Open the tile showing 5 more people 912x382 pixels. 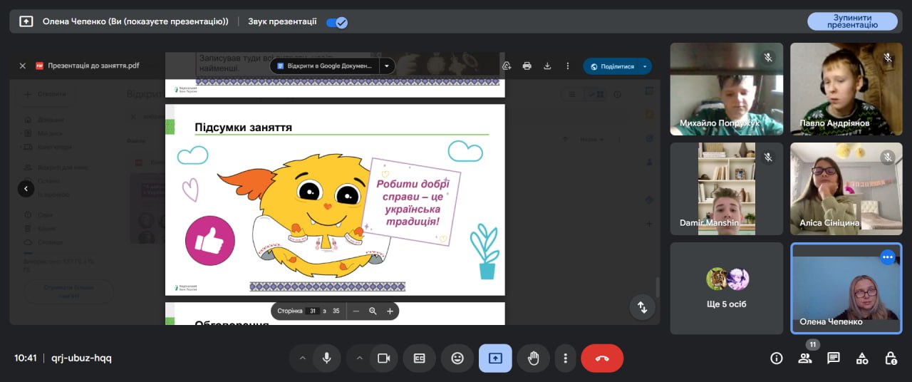[x=727, y=288]
